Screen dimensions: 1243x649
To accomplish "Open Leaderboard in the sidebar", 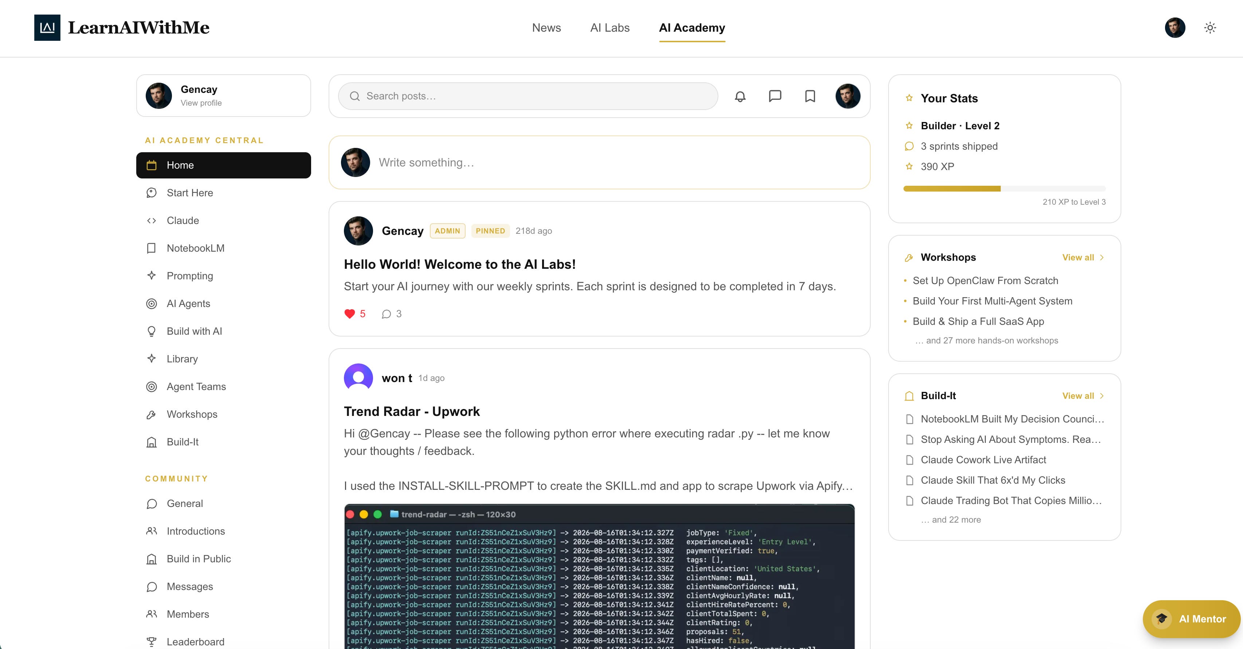I will click(x=223, y=642).
